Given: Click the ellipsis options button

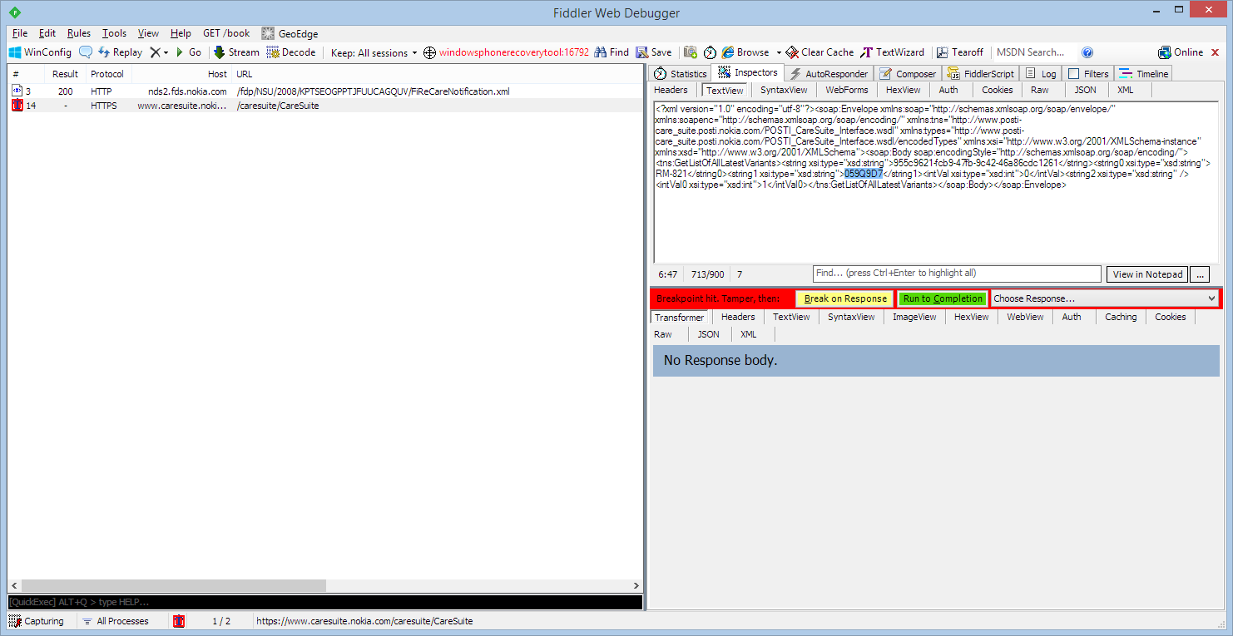Looking at the screenshot, I should pyautogui.click(x=1200, y=274).
